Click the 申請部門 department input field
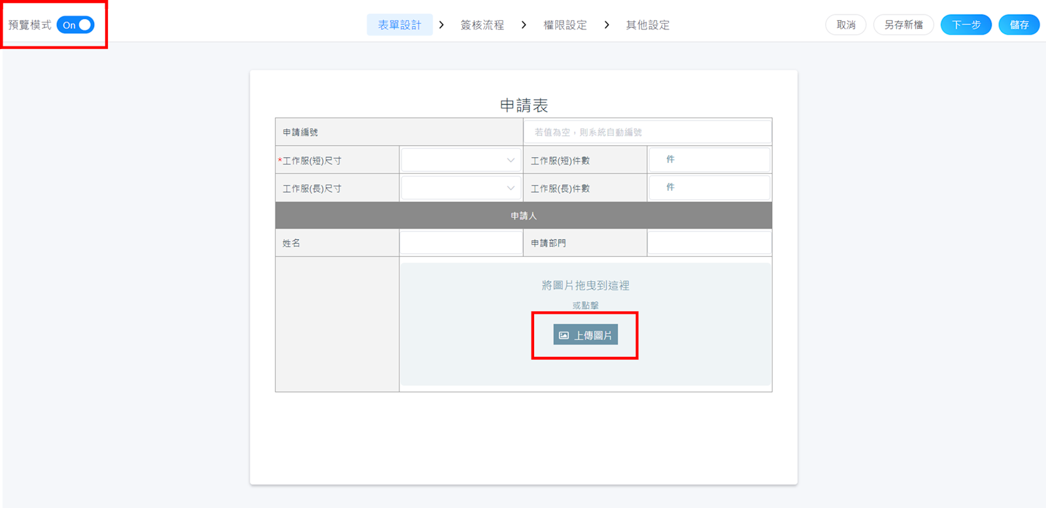Viewport: 1046px width, 508px height. [x=709, y=243]
